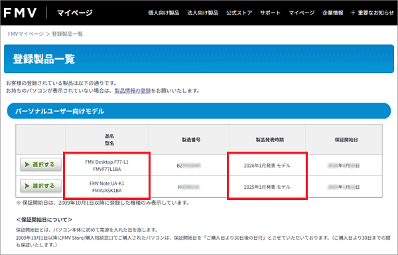Click the マイページ title beside FMV logo
Screen dimensions: 398x255
click(x=75, y=13)
